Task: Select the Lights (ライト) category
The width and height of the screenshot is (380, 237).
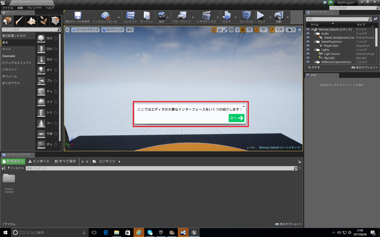Action: coord(18,49)
